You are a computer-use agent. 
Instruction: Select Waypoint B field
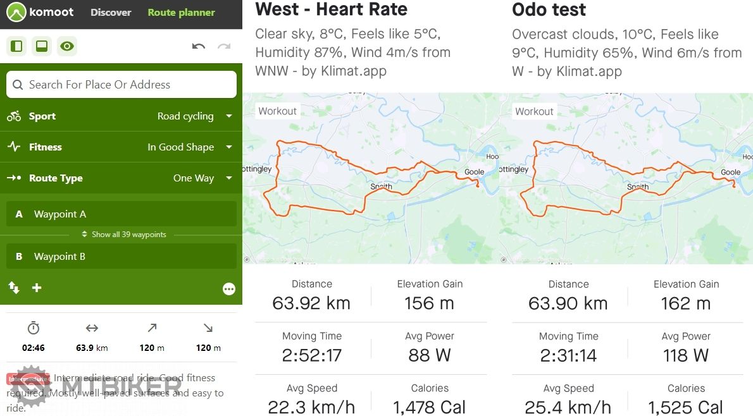tap(121, 257)
